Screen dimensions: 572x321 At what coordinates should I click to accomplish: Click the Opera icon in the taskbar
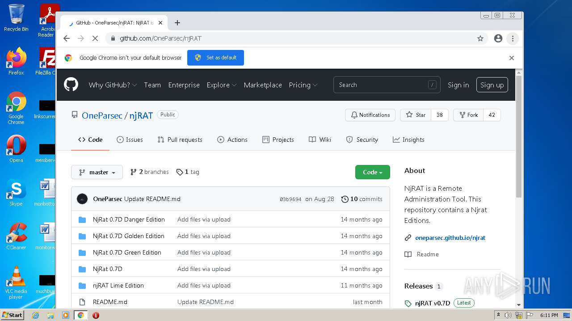tap(96, 315)
